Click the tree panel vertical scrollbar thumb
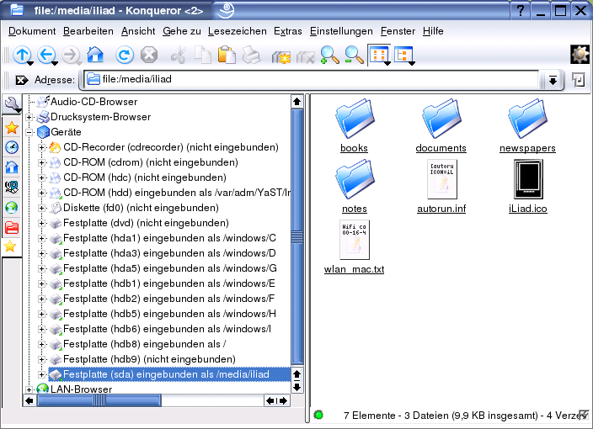Image resolution: width=593 pixels, height=429 pixels. pos(297,236)
